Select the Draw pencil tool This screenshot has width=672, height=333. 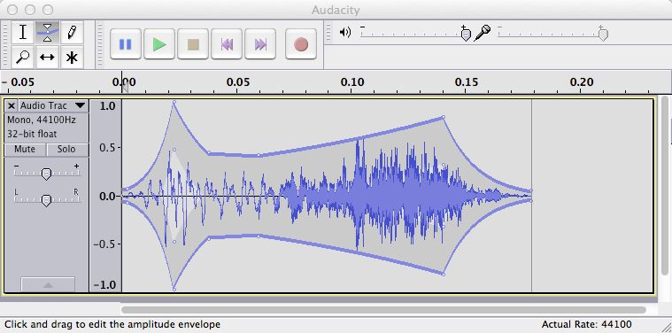coord(72,33)
